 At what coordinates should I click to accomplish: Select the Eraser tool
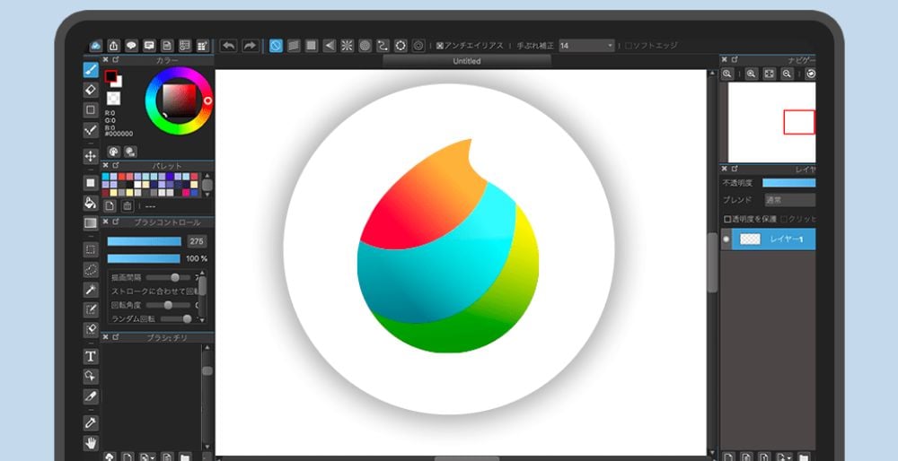tap(91, 90)
